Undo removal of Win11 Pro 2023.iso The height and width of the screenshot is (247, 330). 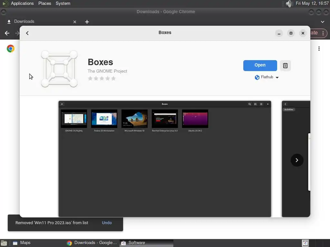tap(107, 223)
